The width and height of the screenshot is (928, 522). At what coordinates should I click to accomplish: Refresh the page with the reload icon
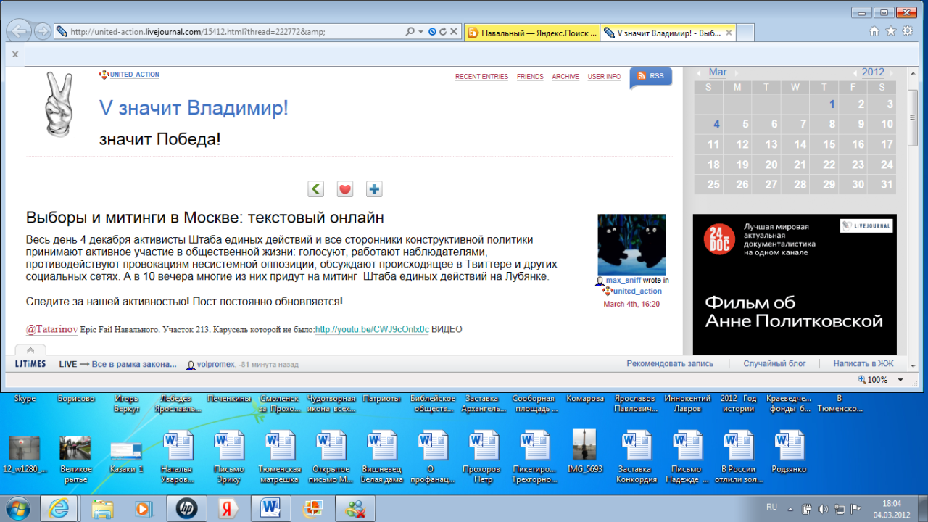point(443,32)
